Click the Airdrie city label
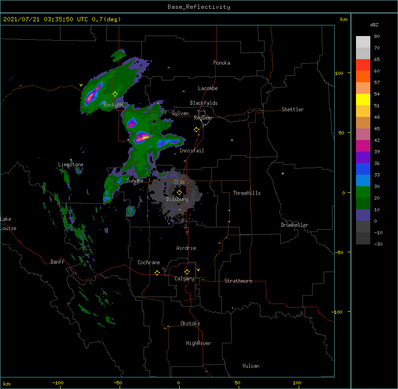Viewport: 398px width, 389px height. 187,248
